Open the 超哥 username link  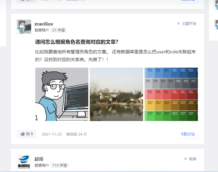(39, 159)
